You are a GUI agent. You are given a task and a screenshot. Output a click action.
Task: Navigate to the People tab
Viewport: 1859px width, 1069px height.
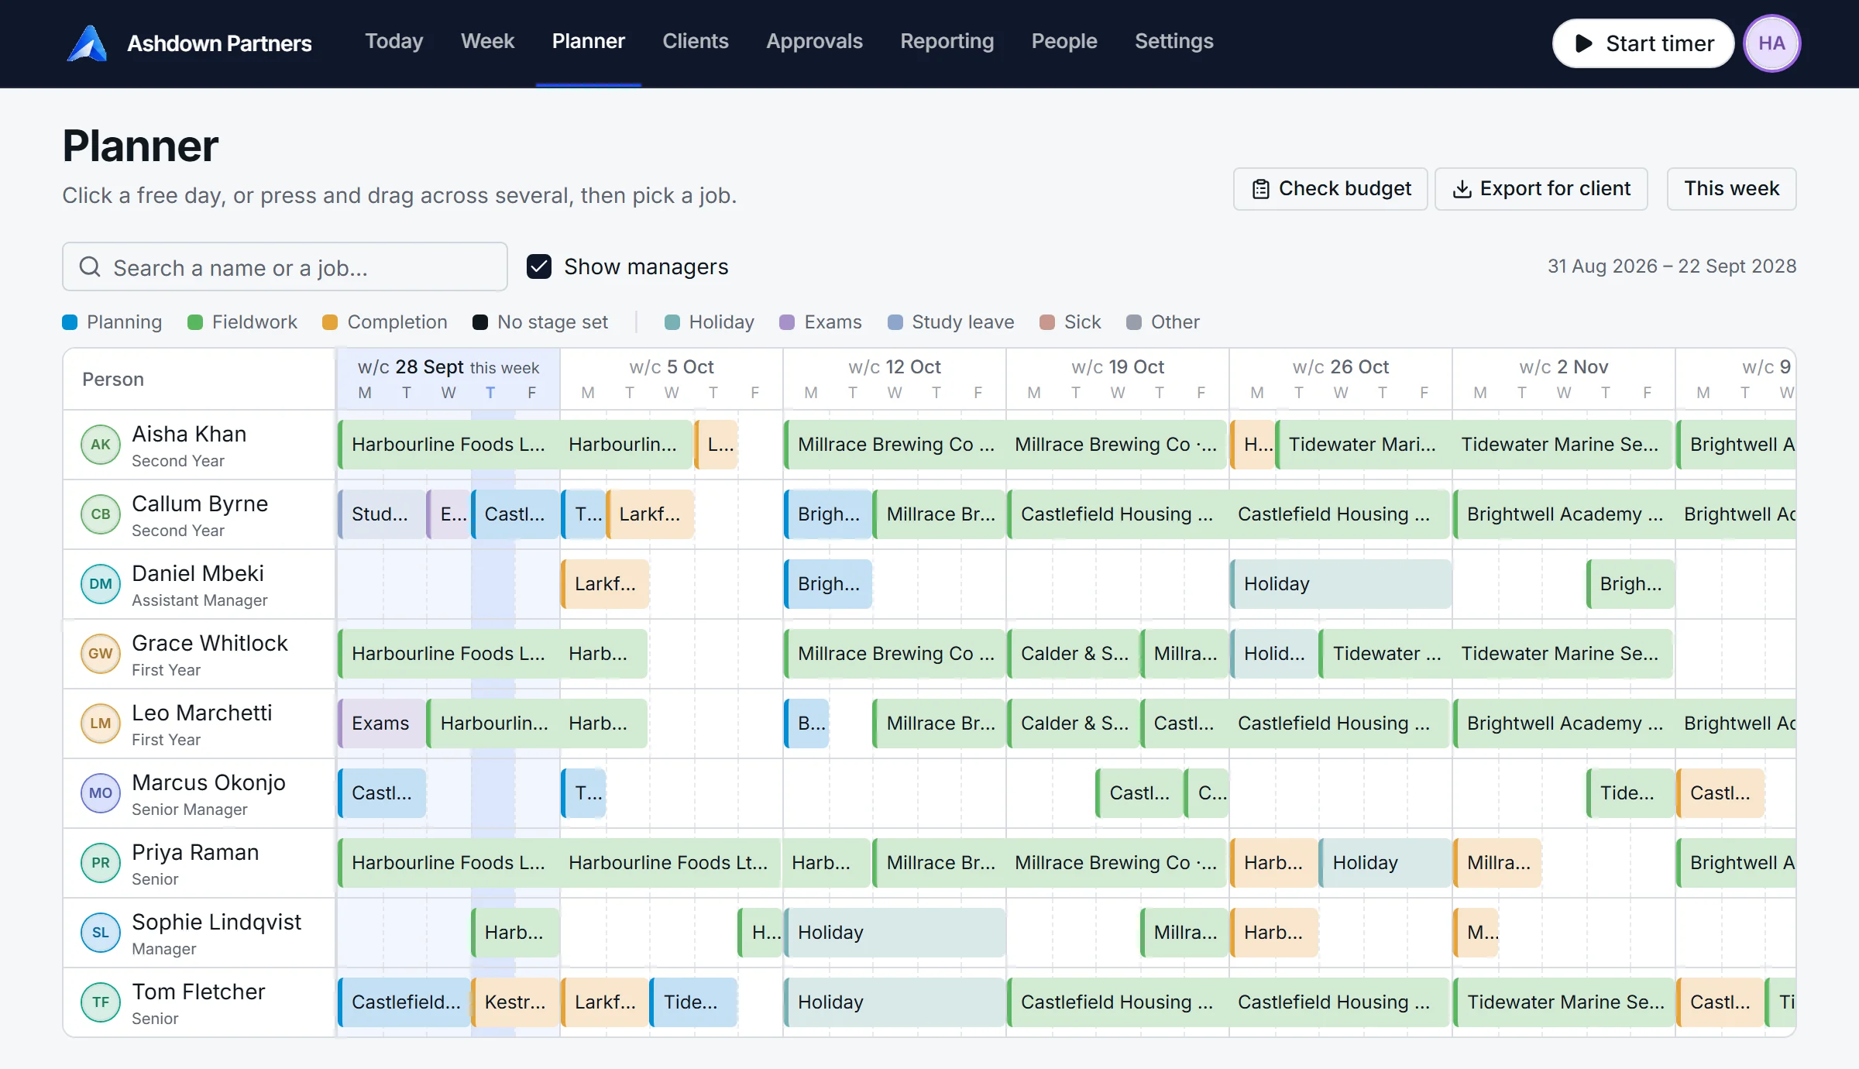[x=1064, y=42]
